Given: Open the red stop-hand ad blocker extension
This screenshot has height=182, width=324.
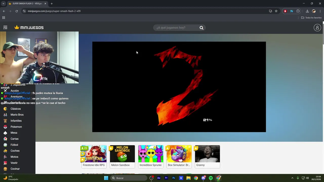Looking at the screenshot, I should click(285, 11).
